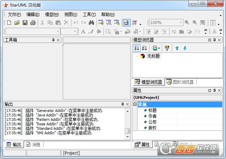The image size is (226, 159).
Task: Open the zoom percentage 100% dropdown
Action: coord(181,23)
